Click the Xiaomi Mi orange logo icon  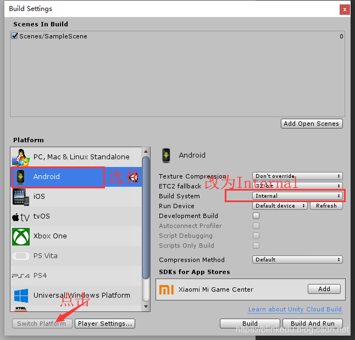(167, 289)
